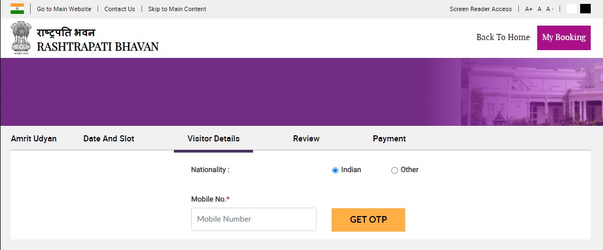Click the GET OTP button

coord(368,220)
